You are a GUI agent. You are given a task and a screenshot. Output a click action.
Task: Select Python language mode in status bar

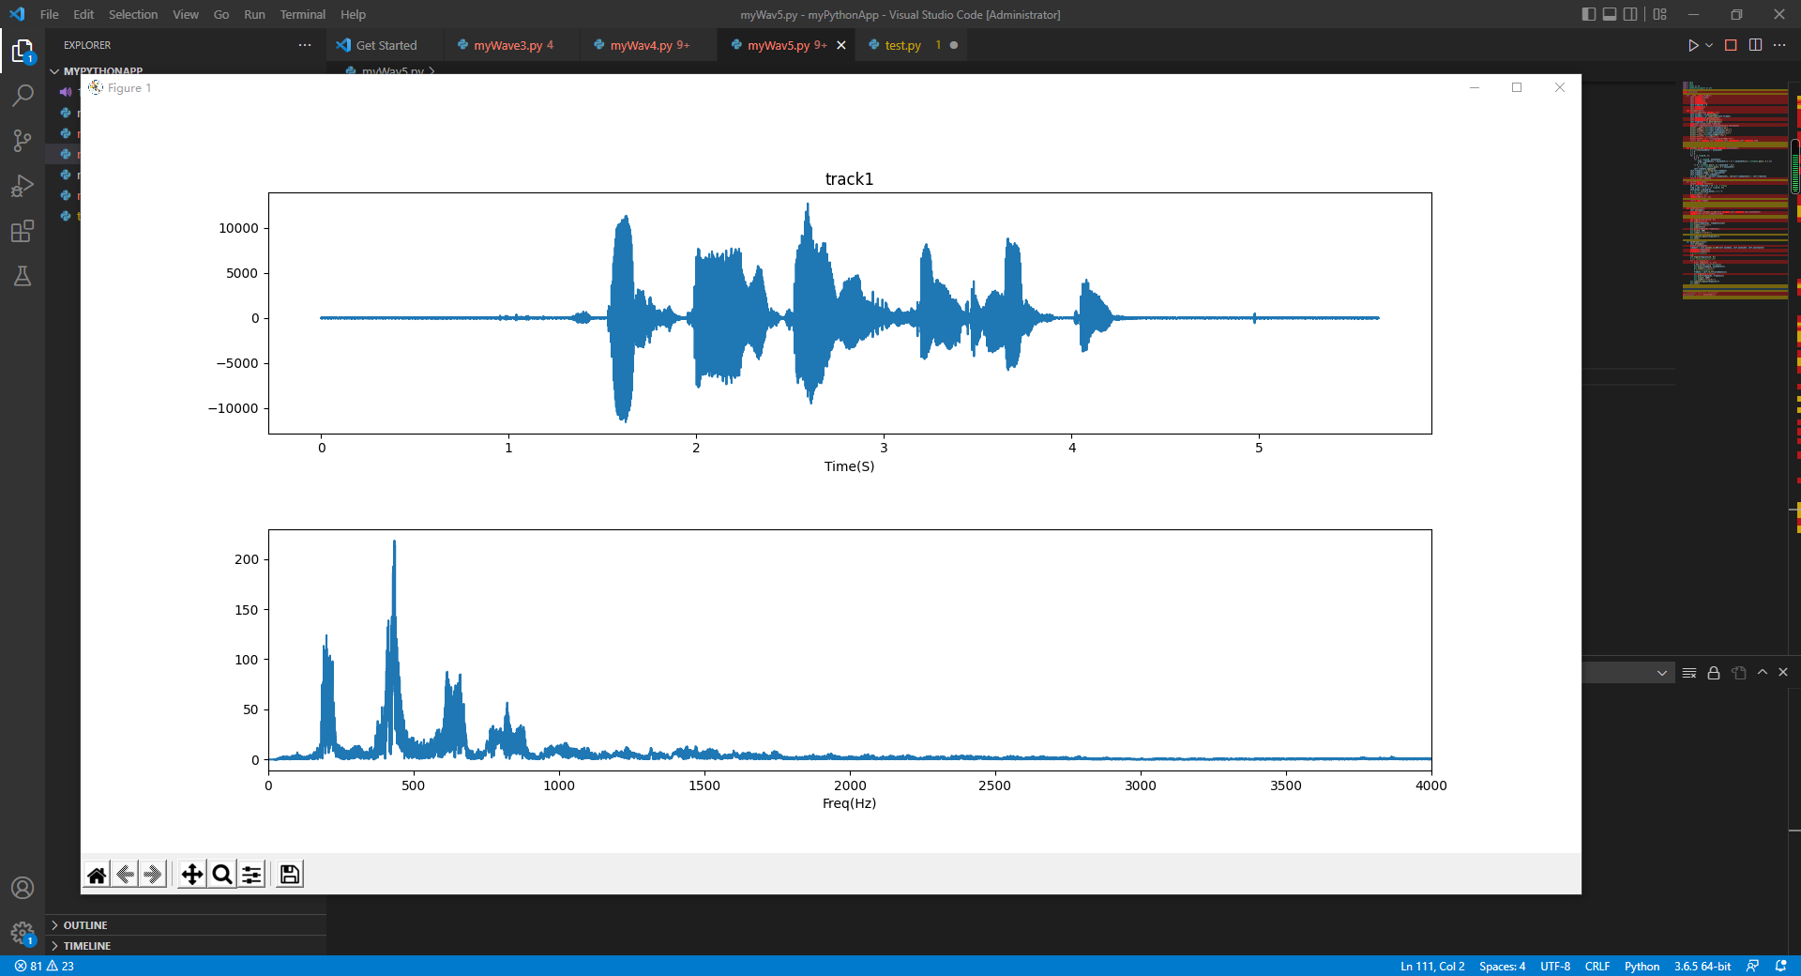click(1642, 966)
